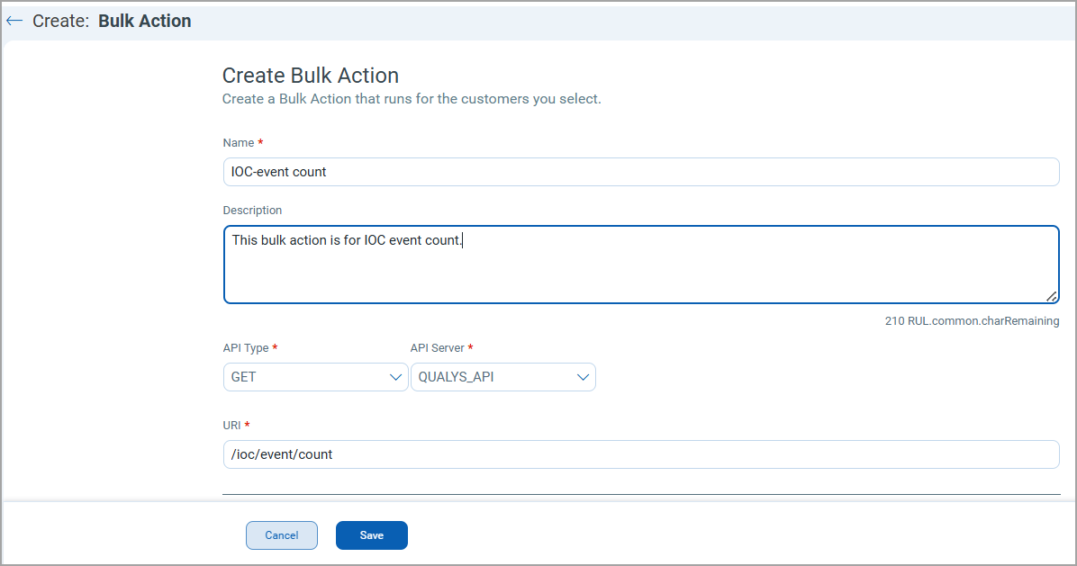Click the URI label
1077x566 pixels.
[x=231, y=426]
